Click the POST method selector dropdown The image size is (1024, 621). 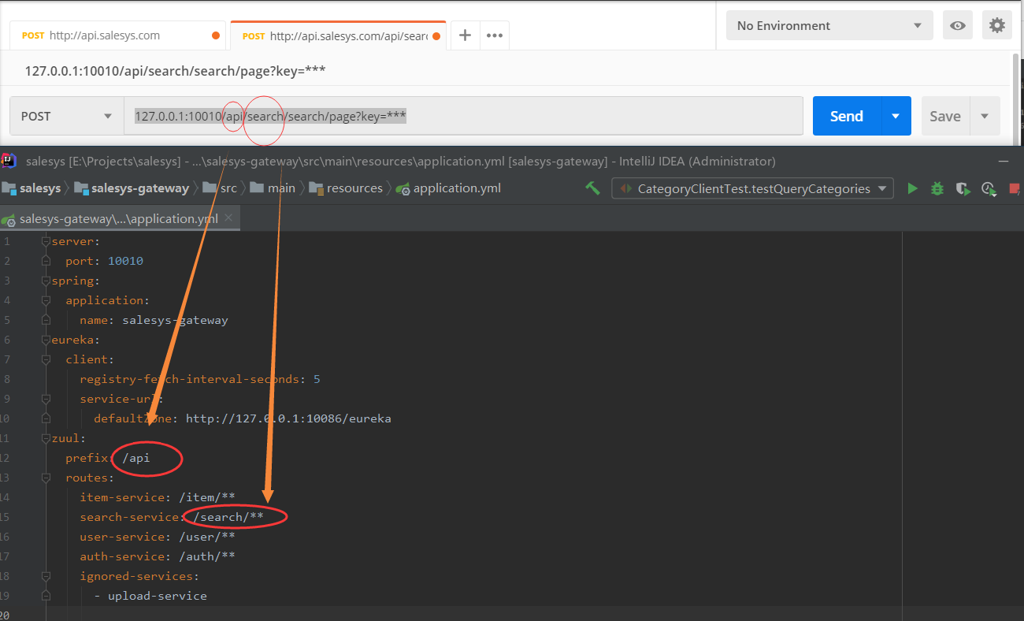pos(65,115)
